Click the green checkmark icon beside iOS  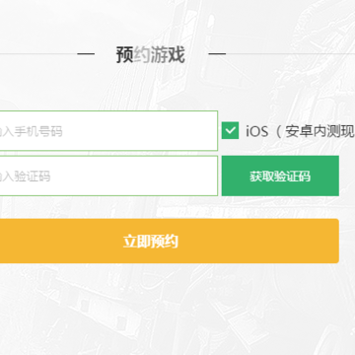coord(230,130)
